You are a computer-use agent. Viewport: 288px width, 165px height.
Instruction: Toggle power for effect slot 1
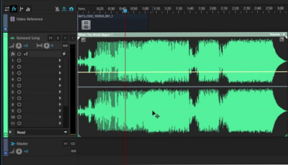19,60
